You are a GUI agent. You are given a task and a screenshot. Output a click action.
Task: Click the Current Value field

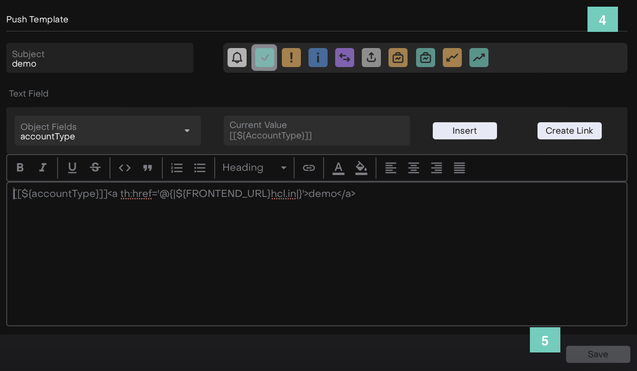pos(317,131)
